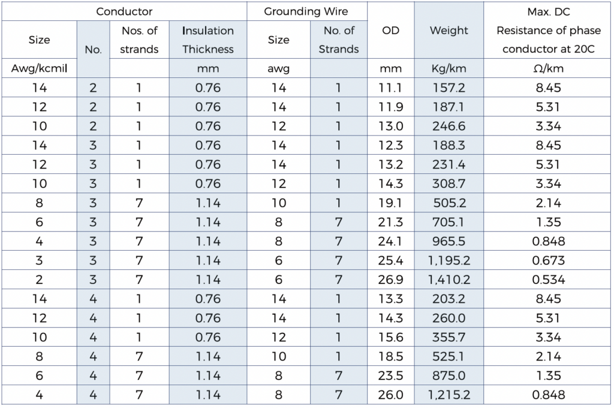Select the weight cell 1,215.2
This screenshot has height=408, width=614.
pyautogui.click(x=449, y=395)
